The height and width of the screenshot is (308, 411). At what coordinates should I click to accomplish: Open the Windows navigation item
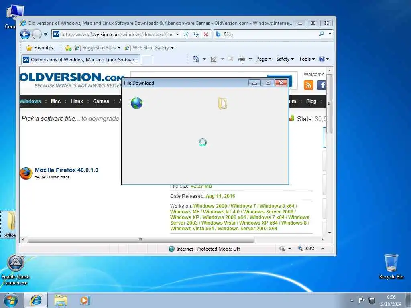point(30,101)
